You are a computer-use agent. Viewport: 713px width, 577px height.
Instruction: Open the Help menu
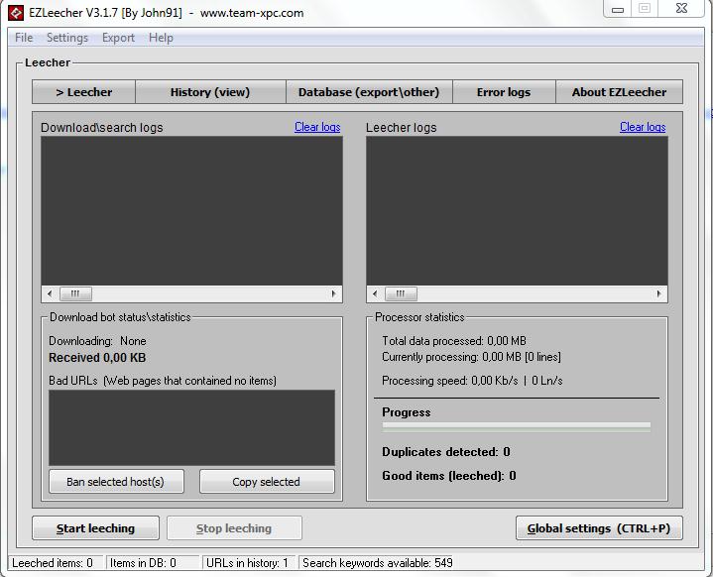click(161, 38)
